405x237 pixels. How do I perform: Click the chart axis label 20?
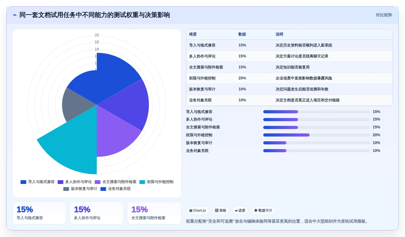click(x=97, y=35)
